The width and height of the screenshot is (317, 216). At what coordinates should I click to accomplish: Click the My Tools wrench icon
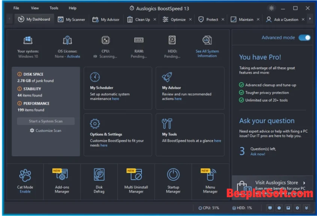pos(167,123)
